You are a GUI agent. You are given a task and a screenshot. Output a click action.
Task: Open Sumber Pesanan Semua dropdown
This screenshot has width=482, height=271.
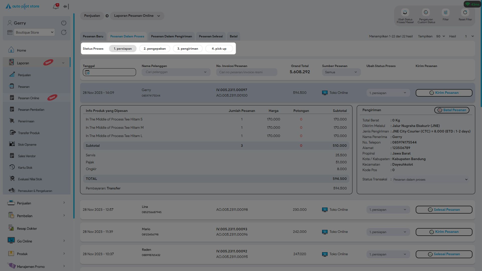pos(341,72)
